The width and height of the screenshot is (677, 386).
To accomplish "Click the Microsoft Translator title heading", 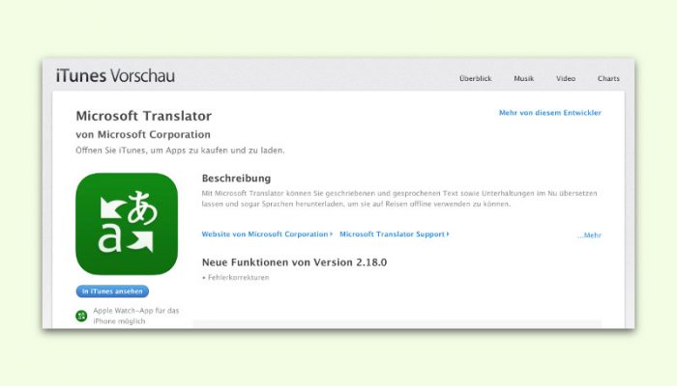I will point(144,116).
